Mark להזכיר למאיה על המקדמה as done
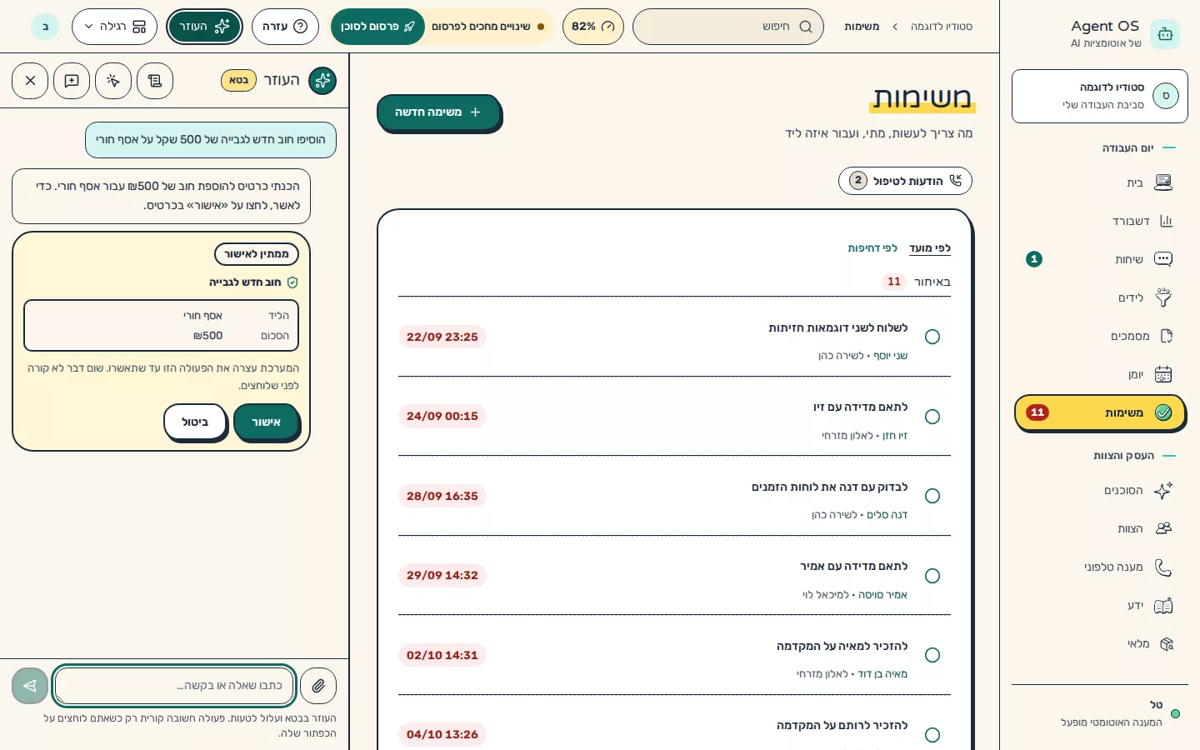This screenshot has width=1200, height=750. coord(932,655)
